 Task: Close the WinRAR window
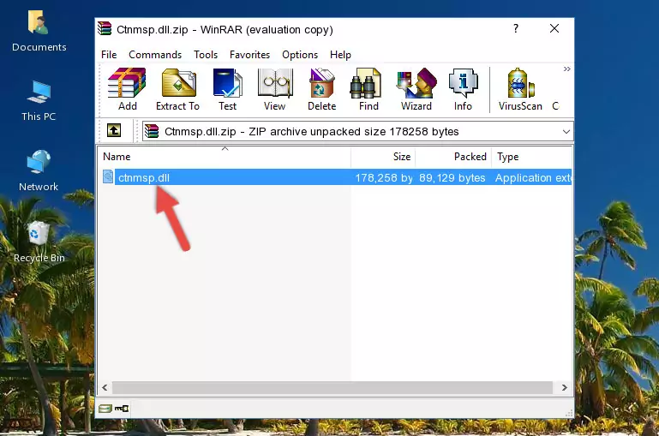pyautogui.click(x=554, y=28)
